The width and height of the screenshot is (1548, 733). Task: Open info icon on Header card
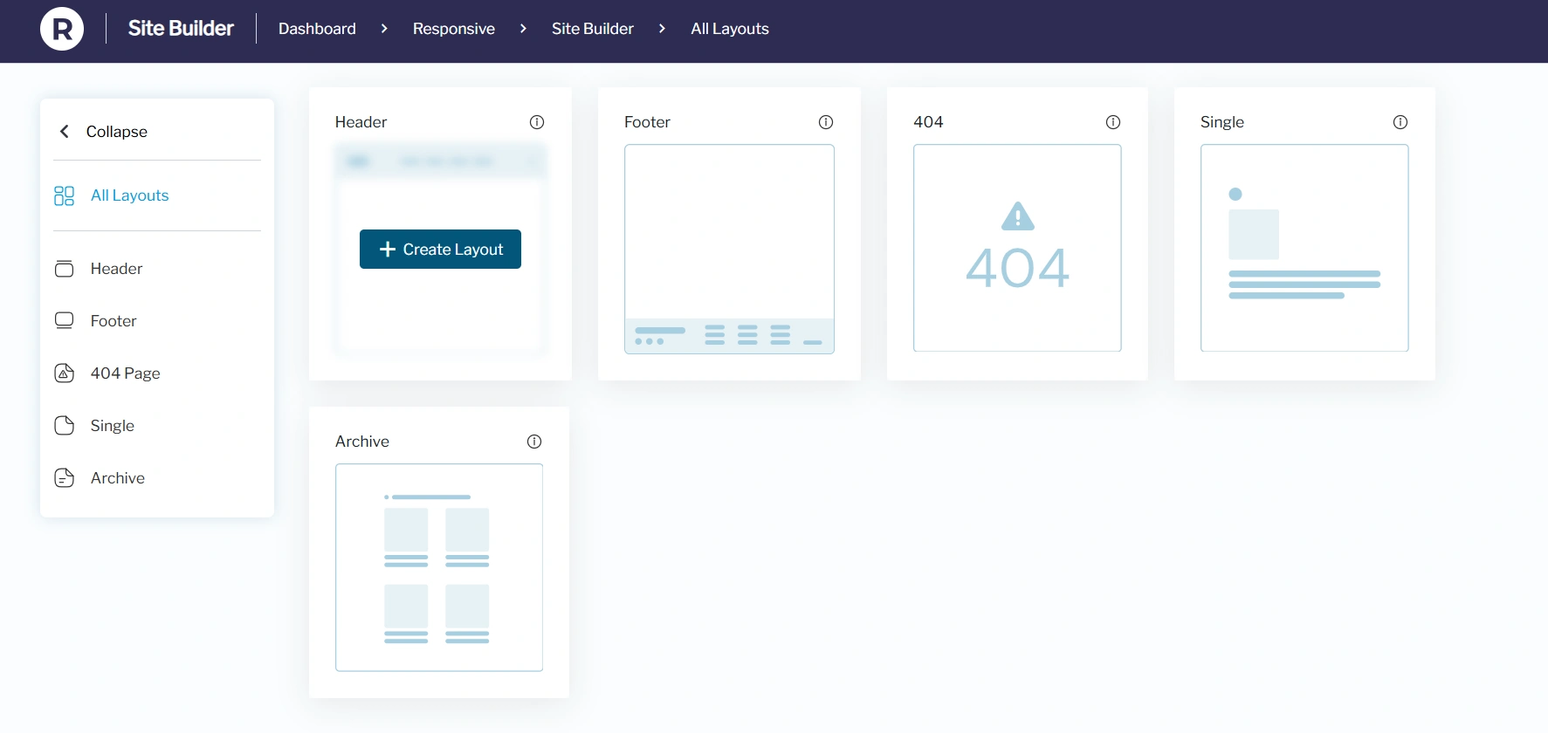(x=537, y=122)
